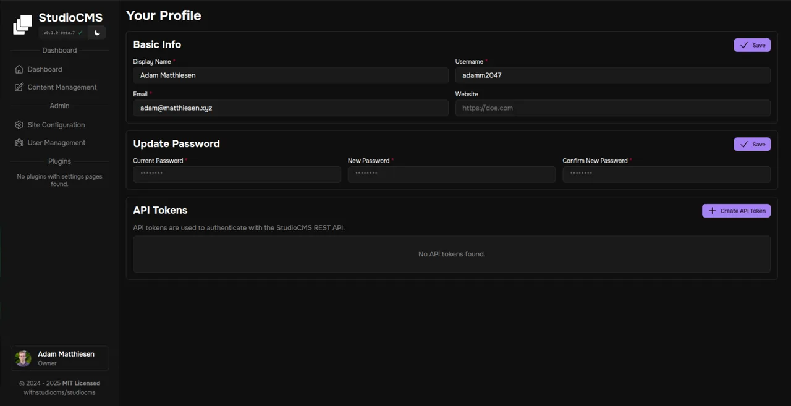Toggle dark mode with the moon icon

pos(96,32)
